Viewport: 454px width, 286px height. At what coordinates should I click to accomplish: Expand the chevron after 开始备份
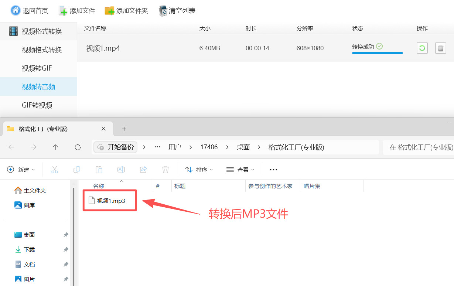coord(144,147)
